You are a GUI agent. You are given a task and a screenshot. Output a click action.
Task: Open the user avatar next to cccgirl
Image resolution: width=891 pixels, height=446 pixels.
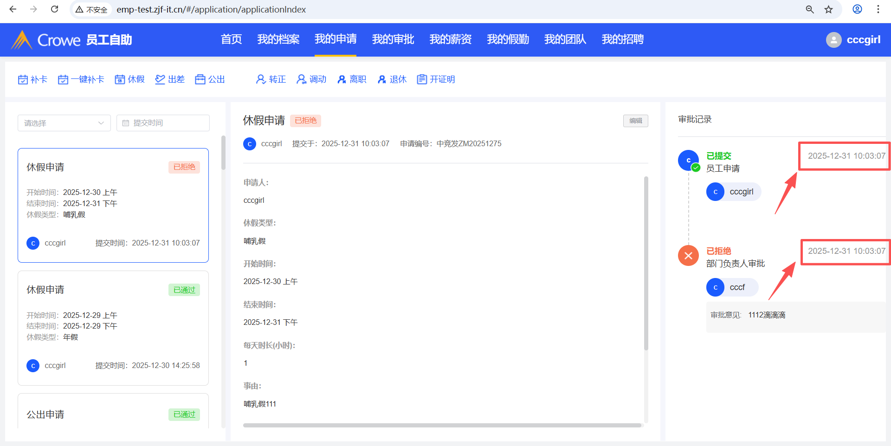(x=833, y=40)
